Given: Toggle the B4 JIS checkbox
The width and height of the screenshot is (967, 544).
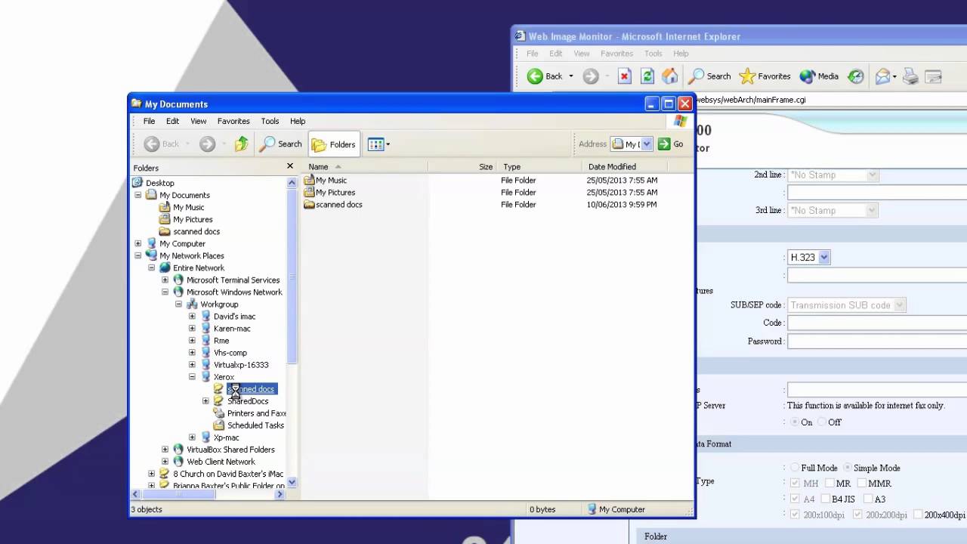Looking at the screenshot, I should [x=825, y=499].
